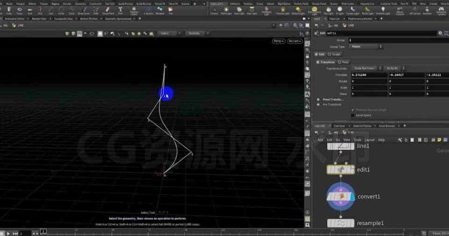The image size is (449, 236).
Task: Toggle display flag on convert1 node
Action: [x=352, y=196]
